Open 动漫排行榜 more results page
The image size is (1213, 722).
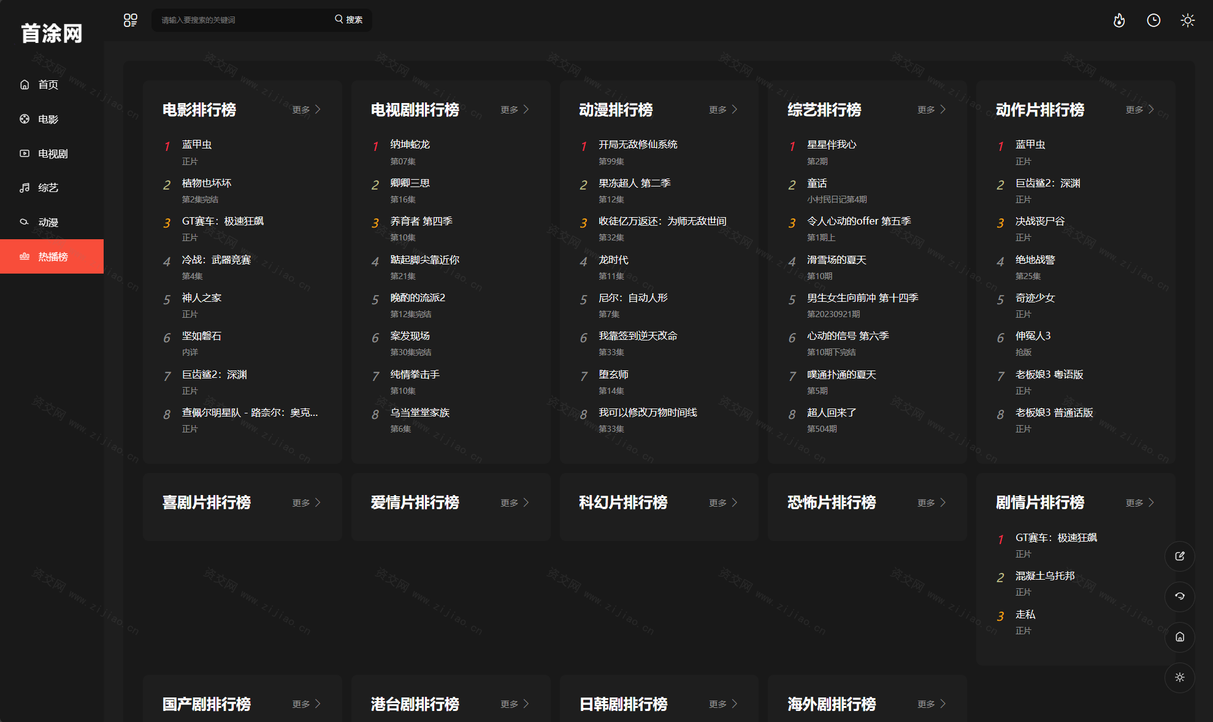pyautogui.click(x=724, y=109)
